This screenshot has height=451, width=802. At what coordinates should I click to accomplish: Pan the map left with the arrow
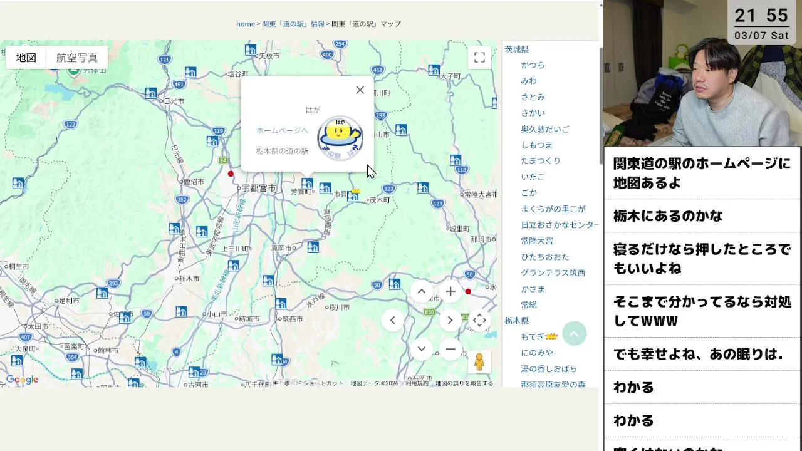click(393, 320)
